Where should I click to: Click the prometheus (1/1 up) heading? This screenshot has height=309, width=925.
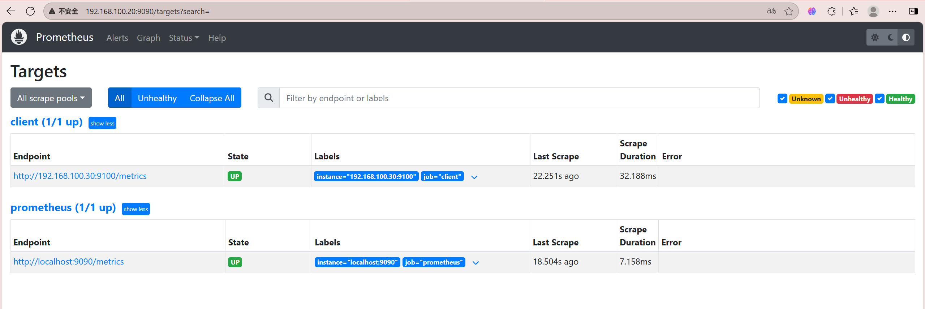point(63,207)
